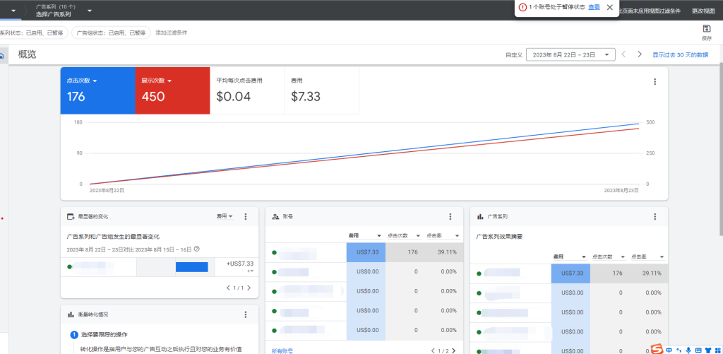
Task: Open 点击率 column dropdown in 广告系列 card
Action: click(648, 256)
